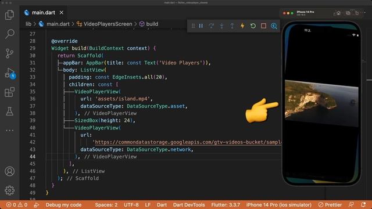Screen dimensions: 372x209
Task: Close the main.dart tab
Action: (62, 12)
